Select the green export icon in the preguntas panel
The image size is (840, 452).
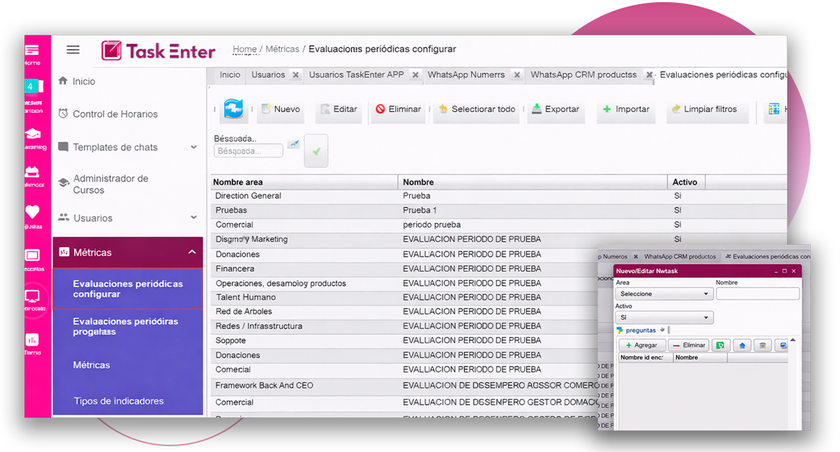[721, 345]
